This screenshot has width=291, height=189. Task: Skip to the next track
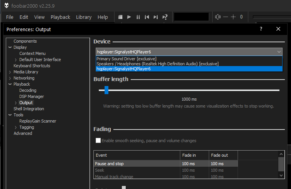pyautogui.click(x=156, y=17)
